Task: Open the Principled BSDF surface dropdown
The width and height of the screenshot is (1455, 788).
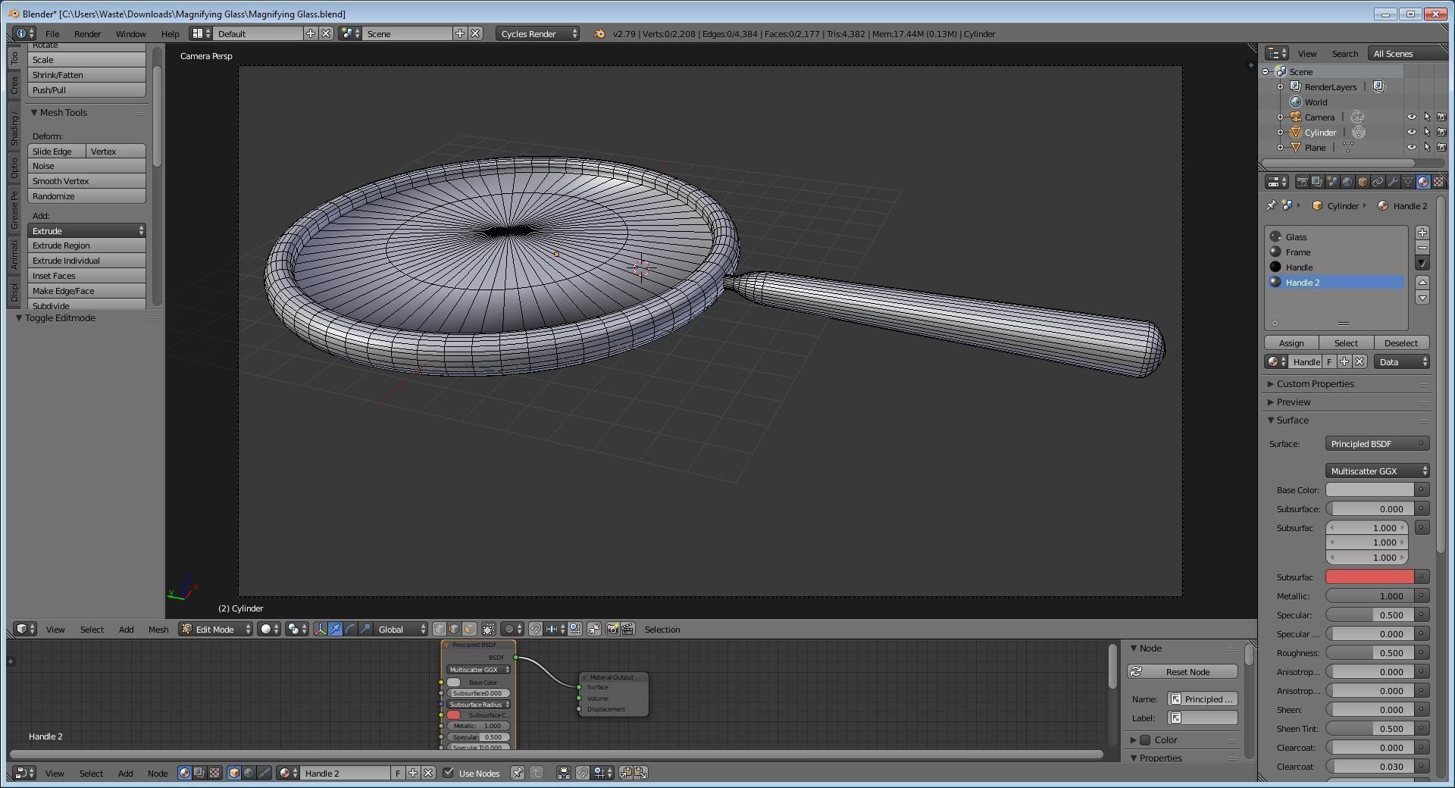Action: (x=1377, y=444)
